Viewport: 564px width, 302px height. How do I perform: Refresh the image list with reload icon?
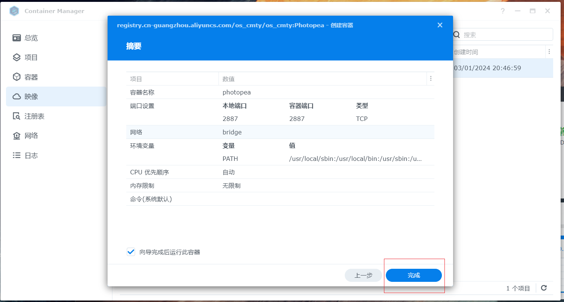point(544,288)
